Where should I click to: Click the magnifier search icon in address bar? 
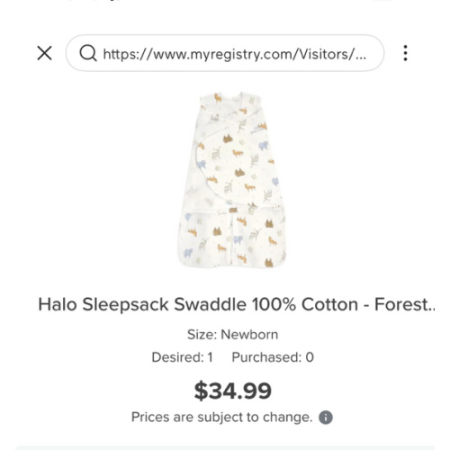point(88,53)
